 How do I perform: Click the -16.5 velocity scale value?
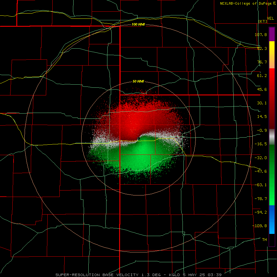click(261, 144)
